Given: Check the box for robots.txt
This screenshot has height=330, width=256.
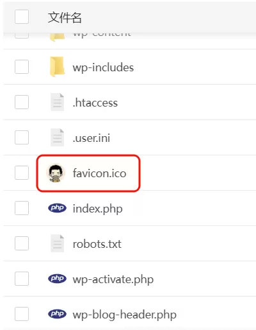Looking at the screenshot, I should pyautogui.click(x=22, y=243).
